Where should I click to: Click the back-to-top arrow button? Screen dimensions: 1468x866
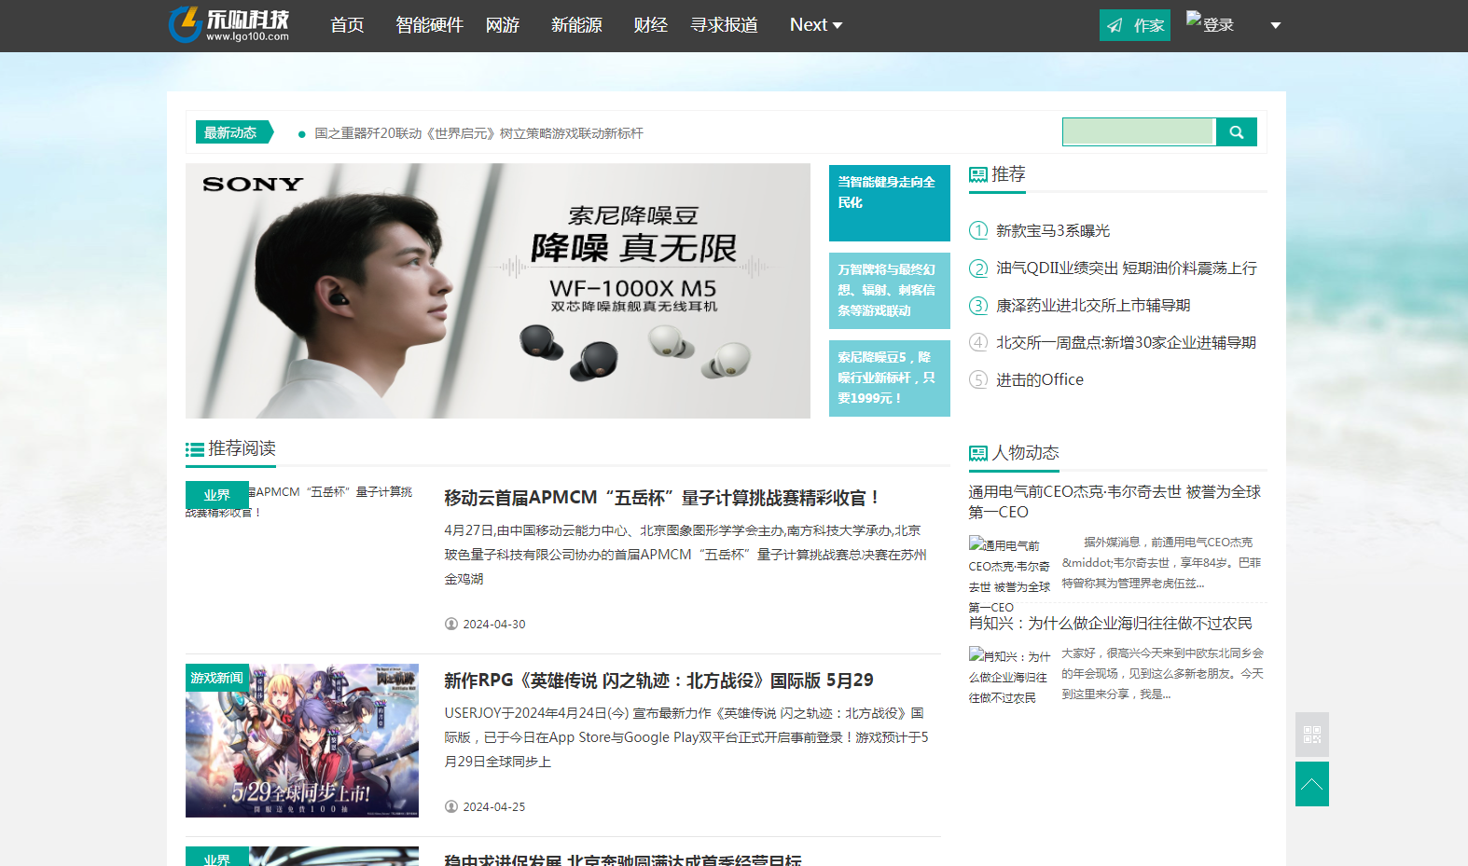(1312, 784)
